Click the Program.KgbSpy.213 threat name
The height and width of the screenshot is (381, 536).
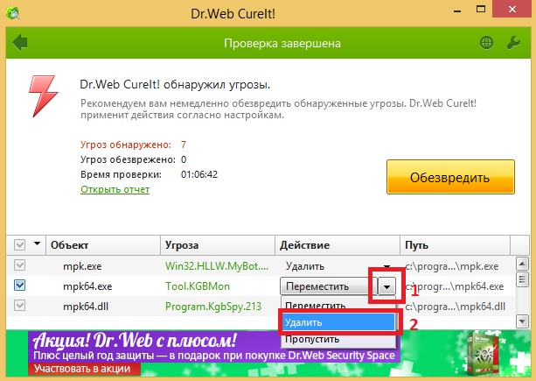pyautogui.click(x=213, y=306)
